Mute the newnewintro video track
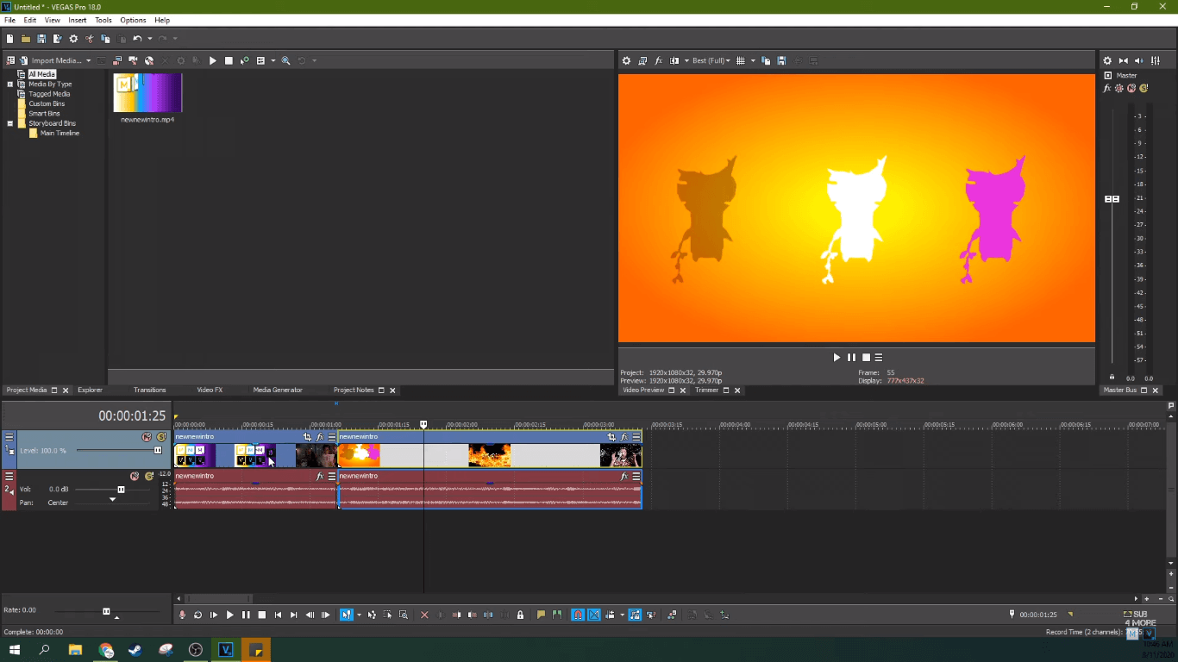Image resolution: width=1178 pixels, height=662 pixels. pyautogui.click(x=147, y=437)
